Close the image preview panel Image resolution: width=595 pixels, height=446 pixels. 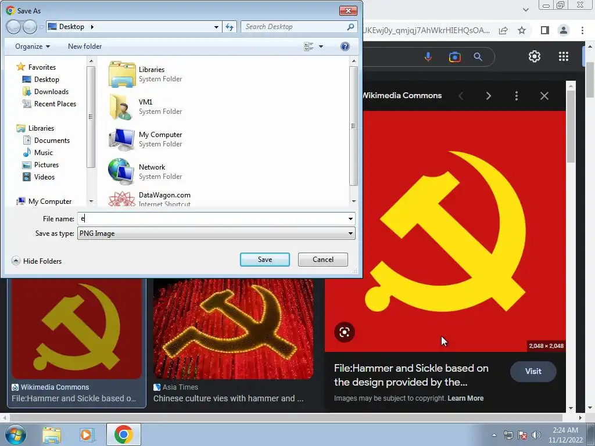click(x=544, y=96)
